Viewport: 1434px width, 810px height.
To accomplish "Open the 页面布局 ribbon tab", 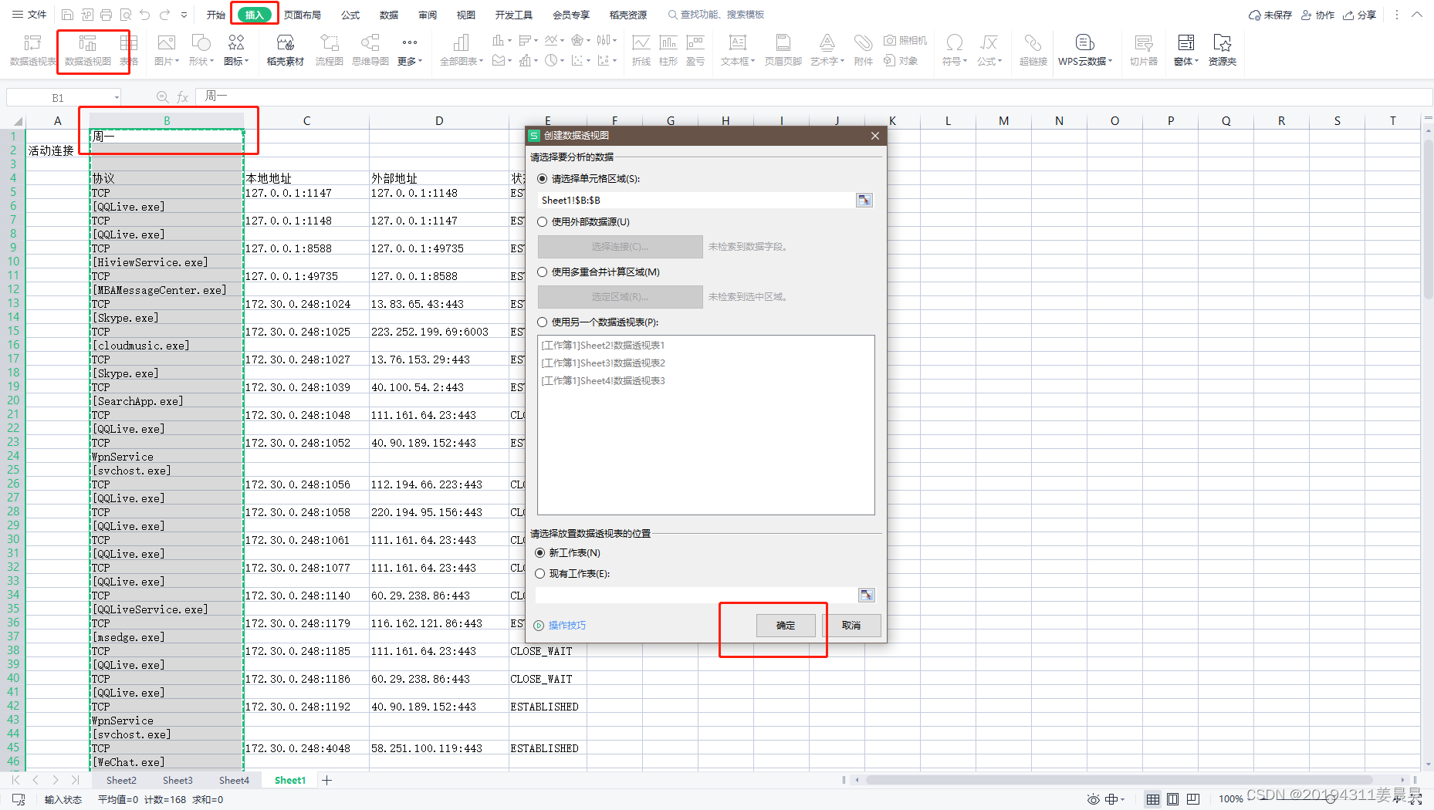I will pyautogui.click(x=303, y=15).
